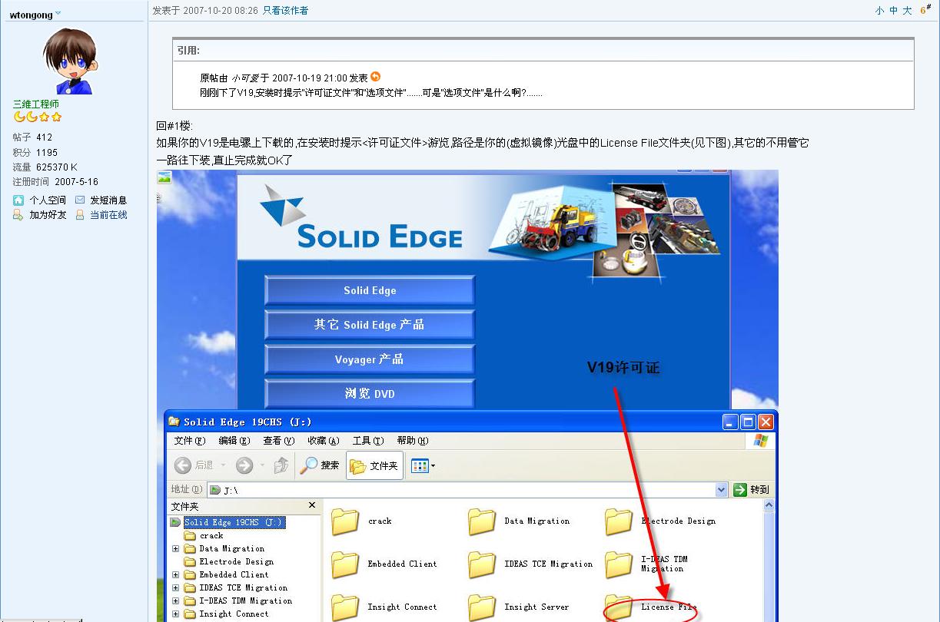Close the 文件夹 folders pane with X
This screenshot has width=940, height=622.
[312, 505]
